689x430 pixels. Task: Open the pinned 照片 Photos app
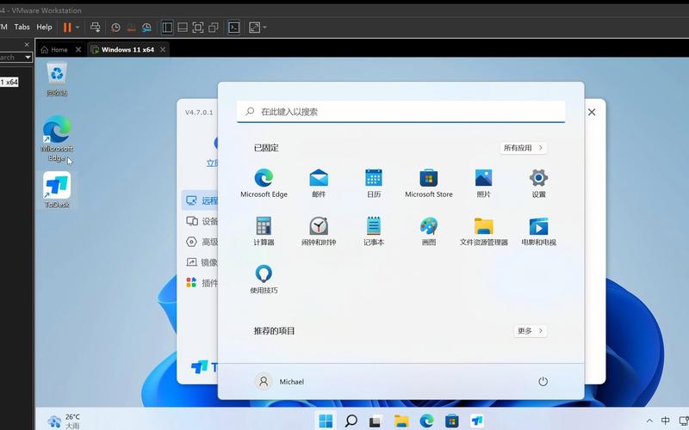(483, 183)
